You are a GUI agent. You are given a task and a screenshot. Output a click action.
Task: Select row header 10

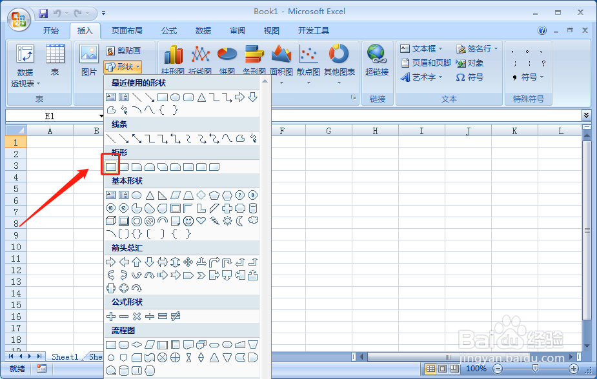[16, 247]
